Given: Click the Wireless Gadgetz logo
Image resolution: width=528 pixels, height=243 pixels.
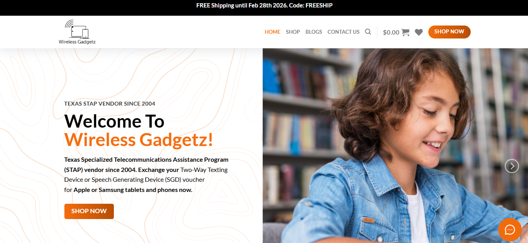Looking at the screenshot, I should coord(77,32).
